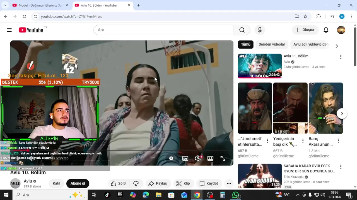Click the page vertical scrollbar
This screenshot has width=357, height=200.
(355, 47)
